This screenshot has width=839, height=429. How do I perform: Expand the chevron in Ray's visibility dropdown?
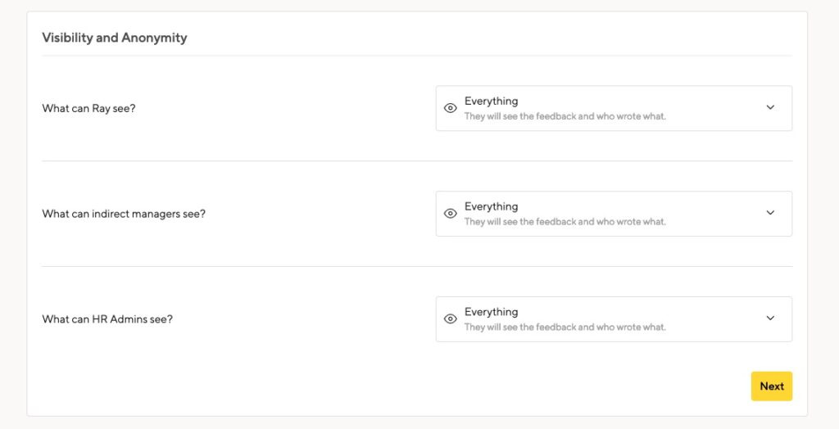pos(770,107)
